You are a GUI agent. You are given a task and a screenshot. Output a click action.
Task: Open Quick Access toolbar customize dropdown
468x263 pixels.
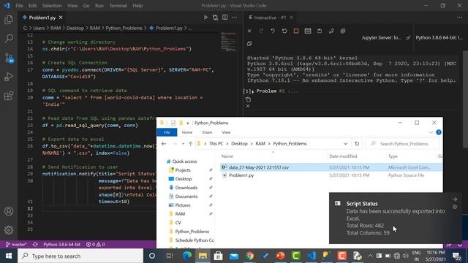click(x=188, y=123)
